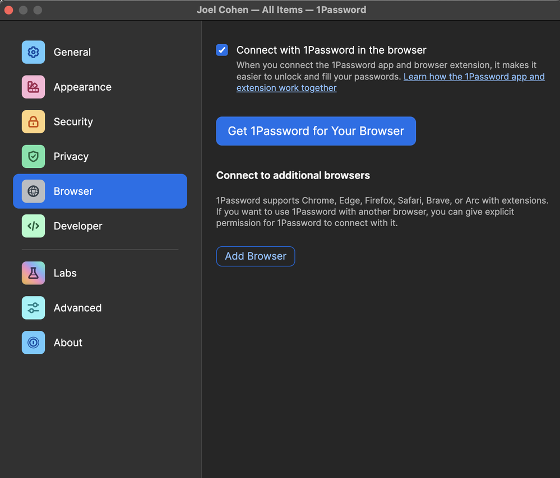Close the 1Password settings window
The width and height of the screenshot is (560, 478).
[x=9, y=10]
